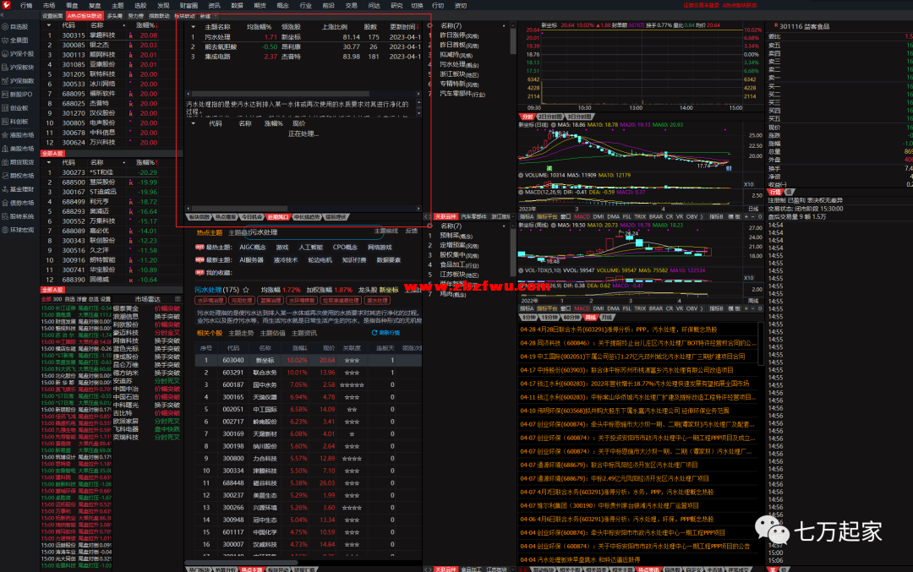Sort related stocks by the 涨幅 column header
The image size is (913, 572).
(x=299, y=348)
